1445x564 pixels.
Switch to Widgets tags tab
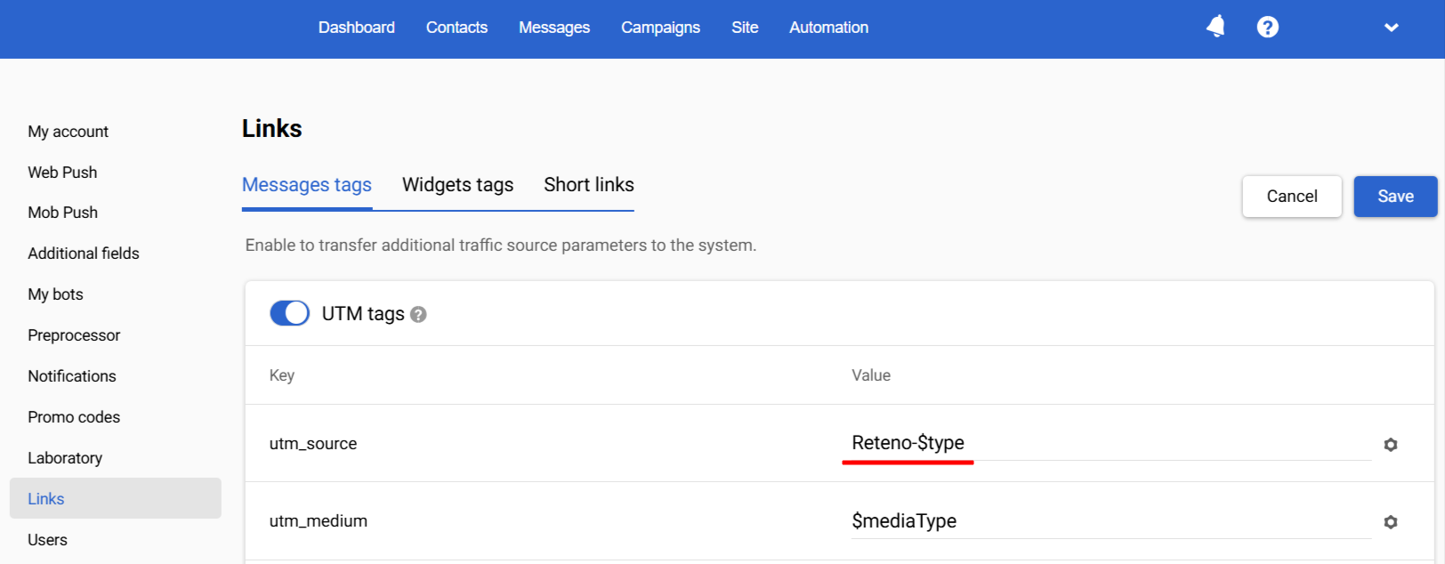[457, 185]
